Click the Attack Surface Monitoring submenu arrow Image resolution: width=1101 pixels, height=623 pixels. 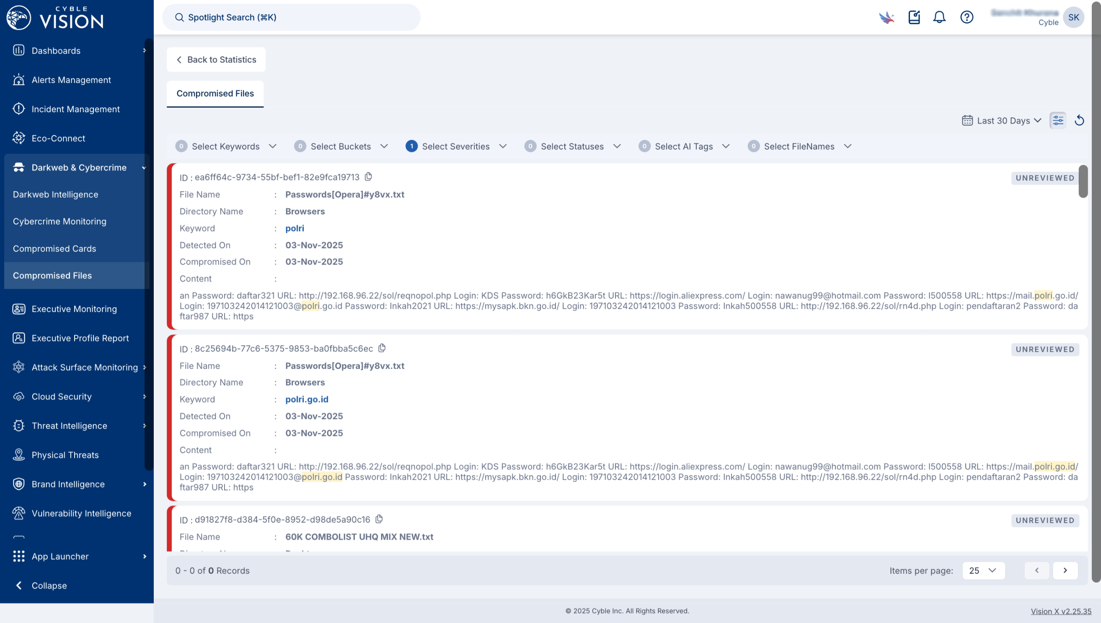tap(144, 367)
